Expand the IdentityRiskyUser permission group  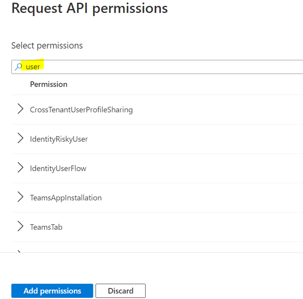point(20,139)
